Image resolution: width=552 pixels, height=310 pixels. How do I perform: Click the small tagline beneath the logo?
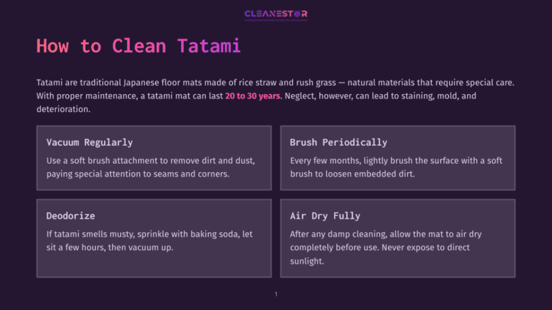[275, 21]
